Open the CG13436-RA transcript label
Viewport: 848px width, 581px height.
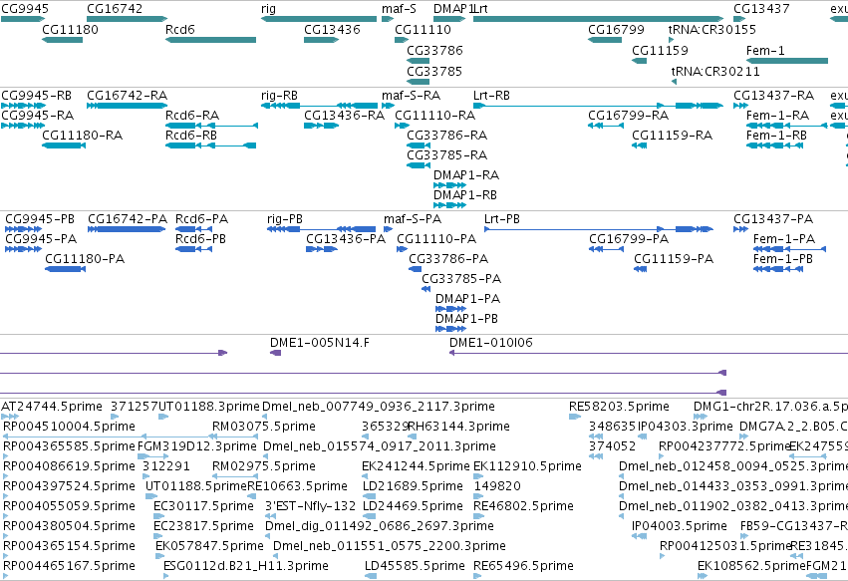[x=344, y=116]
